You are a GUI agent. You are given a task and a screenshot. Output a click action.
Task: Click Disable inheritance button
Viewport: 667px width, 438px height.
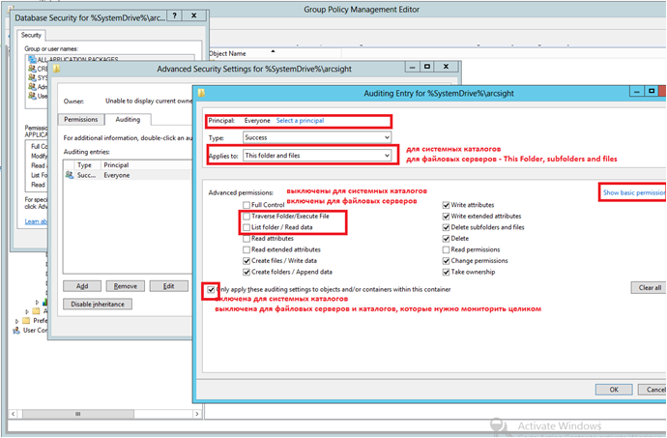tap(98, 304)
